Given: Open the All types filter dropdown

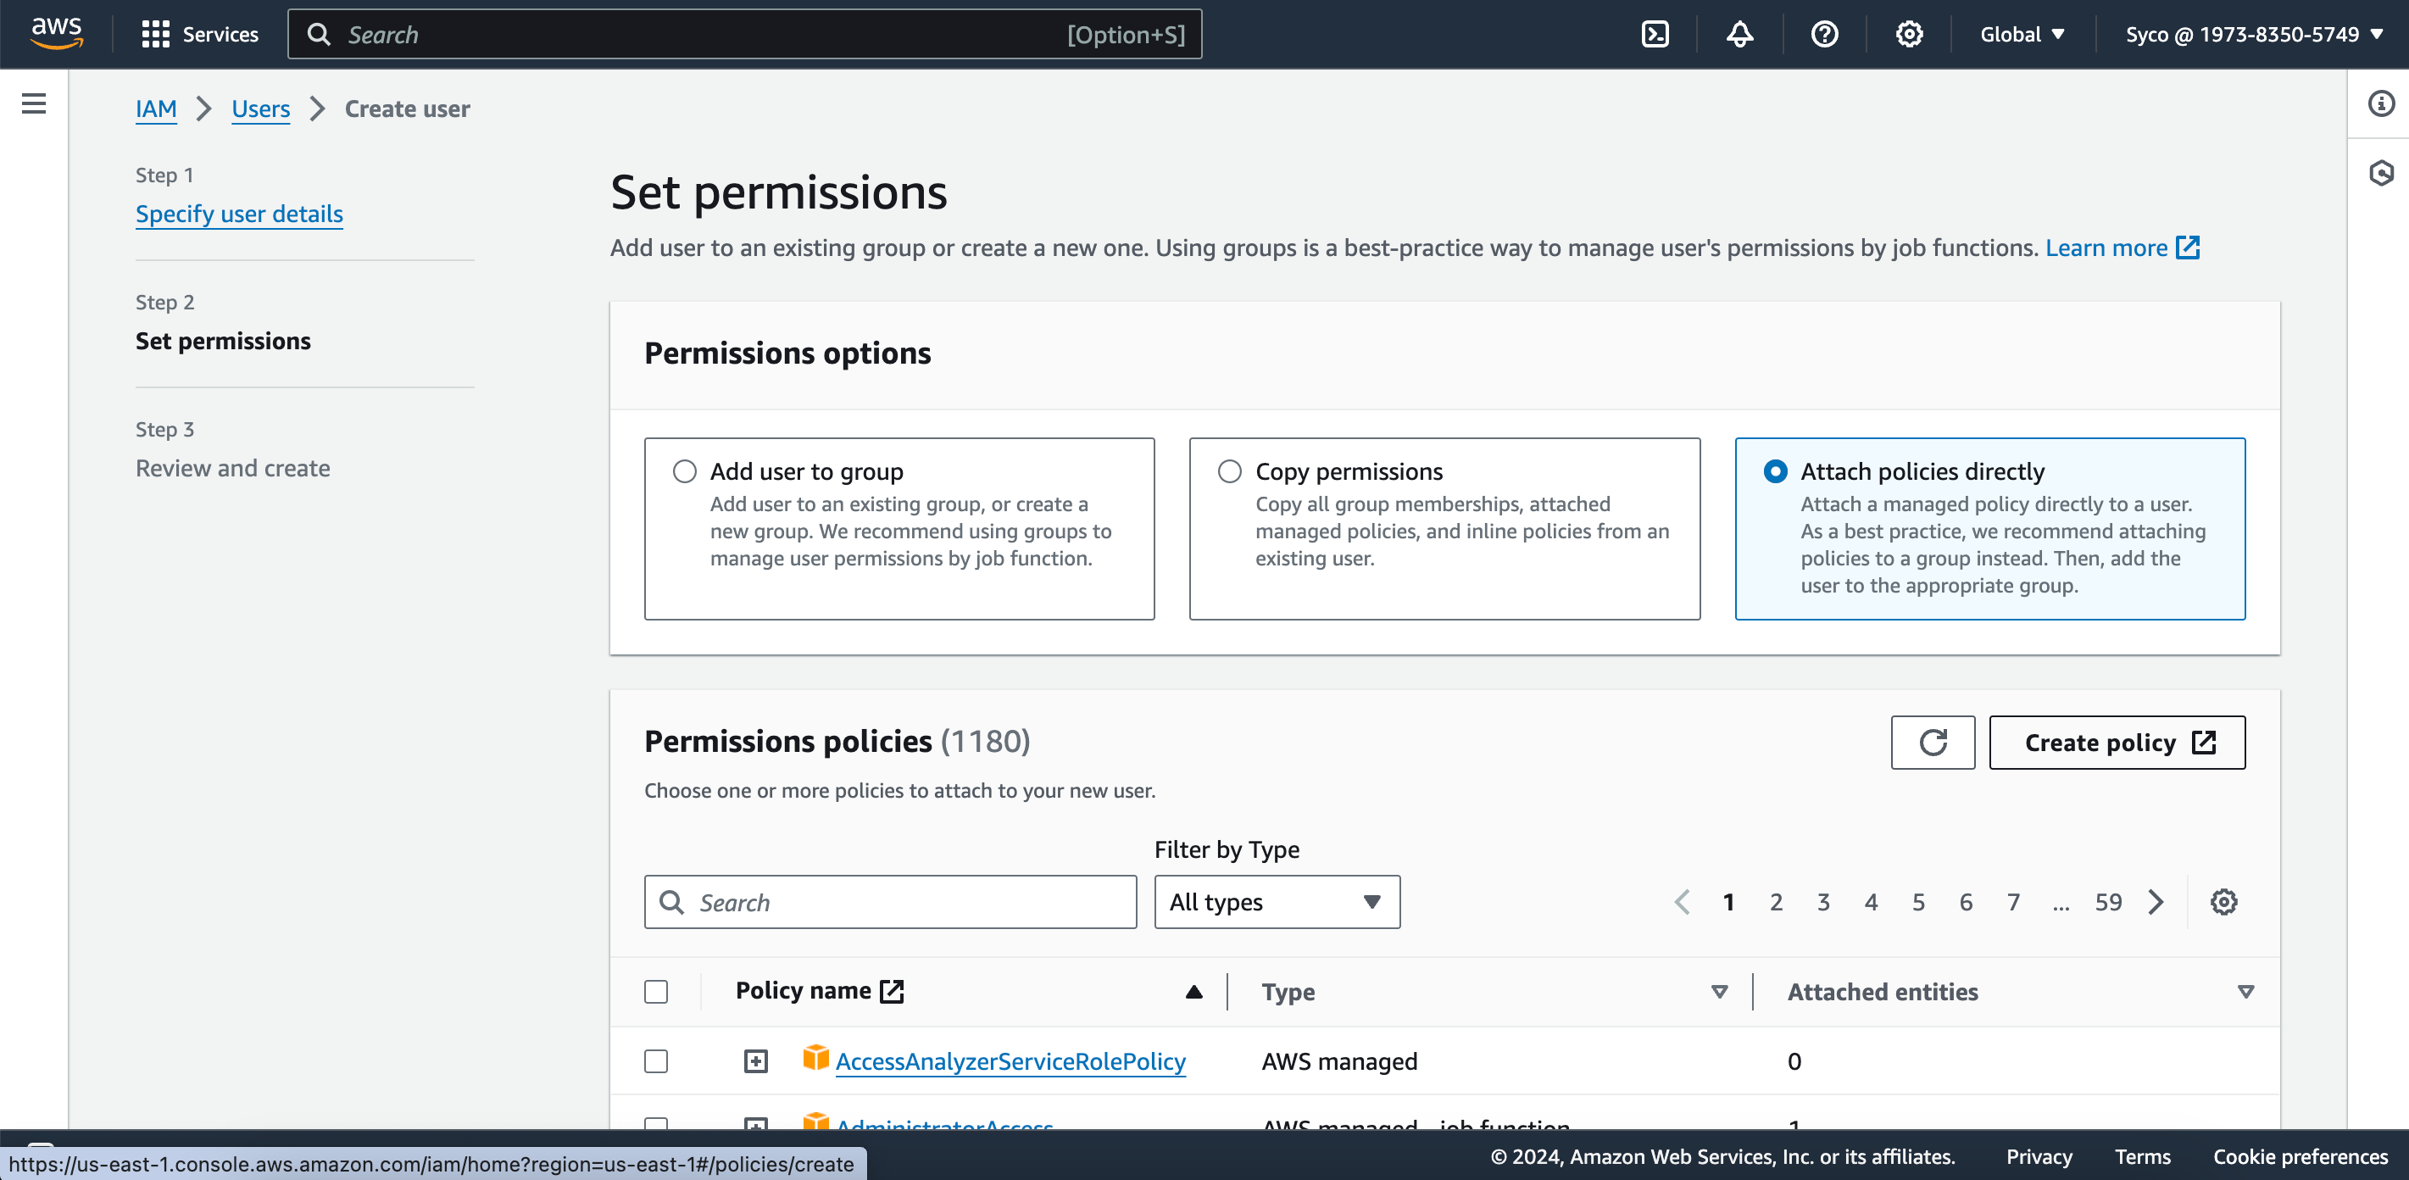Looking at the screenshot, I should point(1277,901).
